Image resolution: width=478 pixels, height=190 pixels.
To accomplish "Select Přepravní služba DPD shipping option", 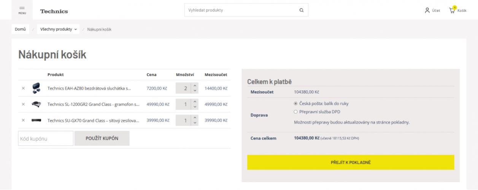I will (295, 112).
